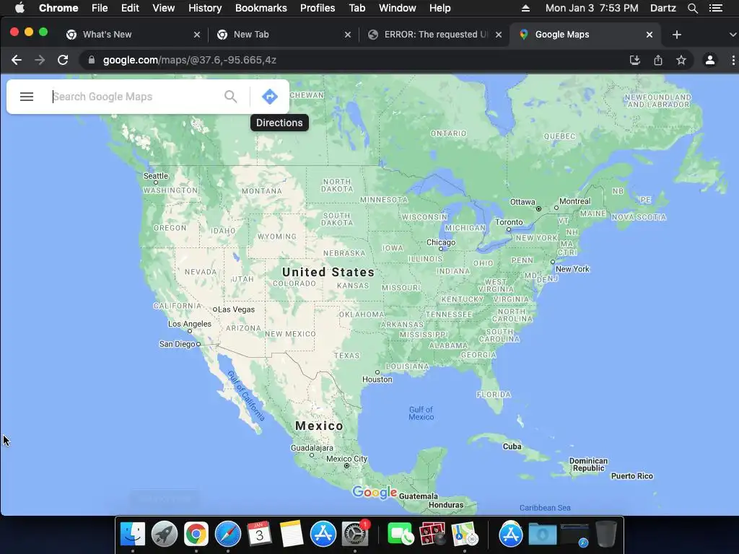This screenshot has width=739, height=554.
Task: Reload the page with the refresh icon
Action: click(x=63, y=60)
